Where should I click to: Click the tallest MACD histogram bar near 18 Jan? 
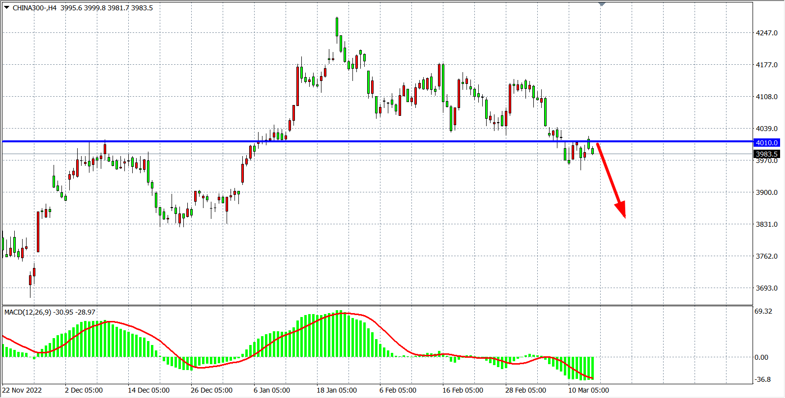(339, 334)
